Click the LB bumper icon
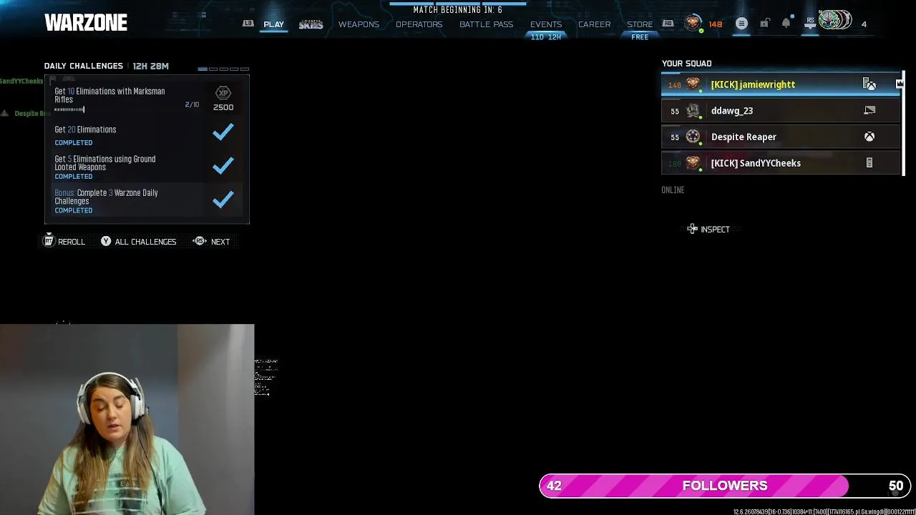This screenshot has width=916, height=515. pyautogui.click(x=248, y=24)
